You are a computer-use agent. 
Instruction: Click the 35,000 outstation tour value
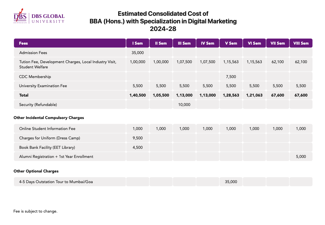click(x=231, y=182)
